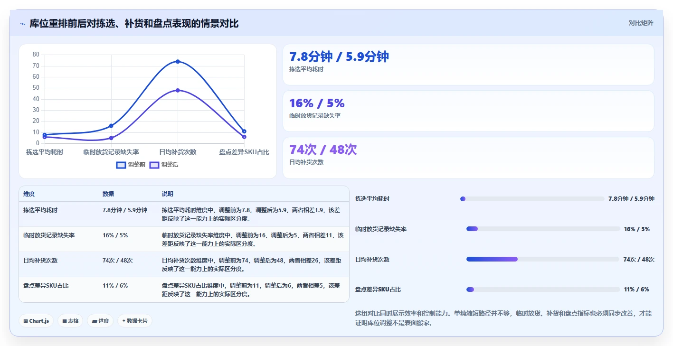The image size is (673, 346).
Task: Open the 7.8分钟 / 5.9分钟 data card
Action: tap(468, 65)
